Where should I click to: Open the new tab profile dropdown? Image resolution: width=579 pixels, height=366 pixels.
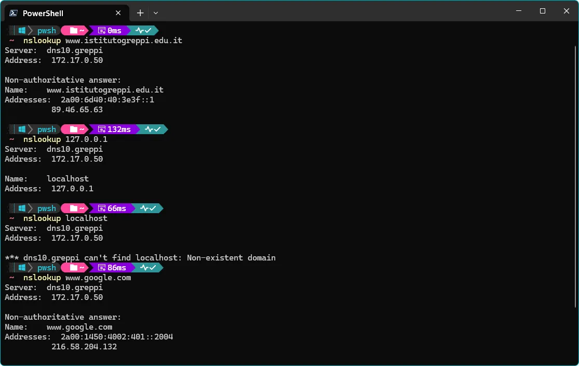[156, 13]
